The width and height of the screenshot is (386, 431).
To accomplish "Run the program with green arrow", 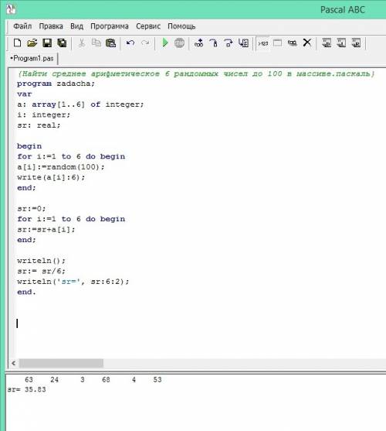I will point(164,43).
